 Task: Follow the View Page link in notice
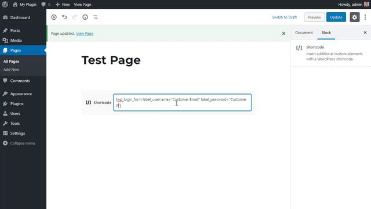coord(85,34)
